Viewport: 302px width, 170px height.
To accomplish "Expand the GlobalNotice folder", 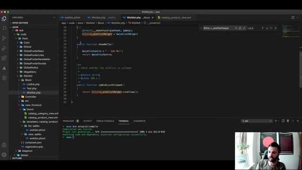I will [x=31, y=68].
